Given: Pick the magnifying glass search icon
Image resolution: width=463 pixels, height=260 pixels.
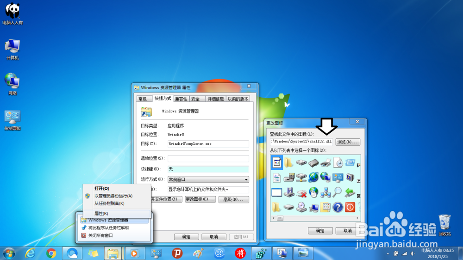Looking at the screenshot, I should (338, 192).
